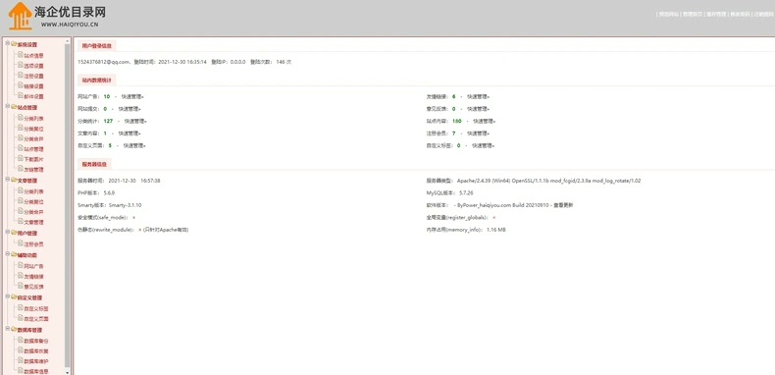
Task: Click the 站点管理 group folder icon
Action: [14, 106]
